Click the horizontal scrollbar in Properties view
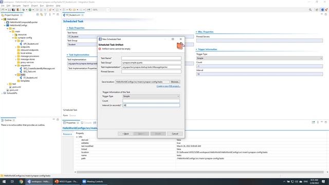Screen dimensions: 329x185 click(200, 172)
